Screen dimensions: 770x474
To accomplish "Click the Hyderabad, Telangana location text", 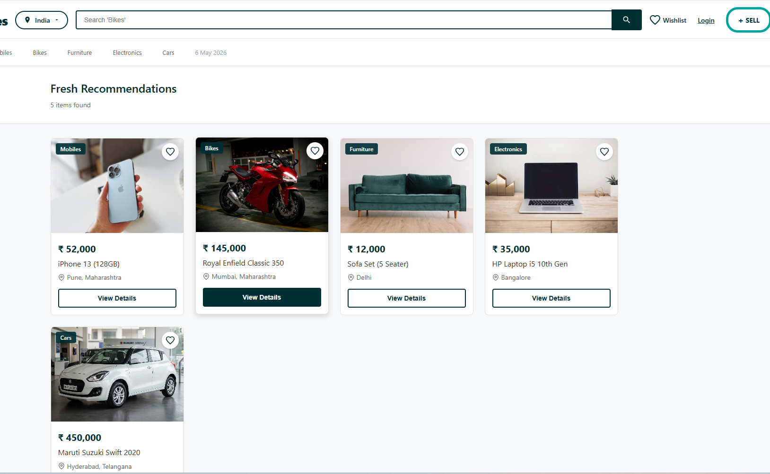I will 99,467.
